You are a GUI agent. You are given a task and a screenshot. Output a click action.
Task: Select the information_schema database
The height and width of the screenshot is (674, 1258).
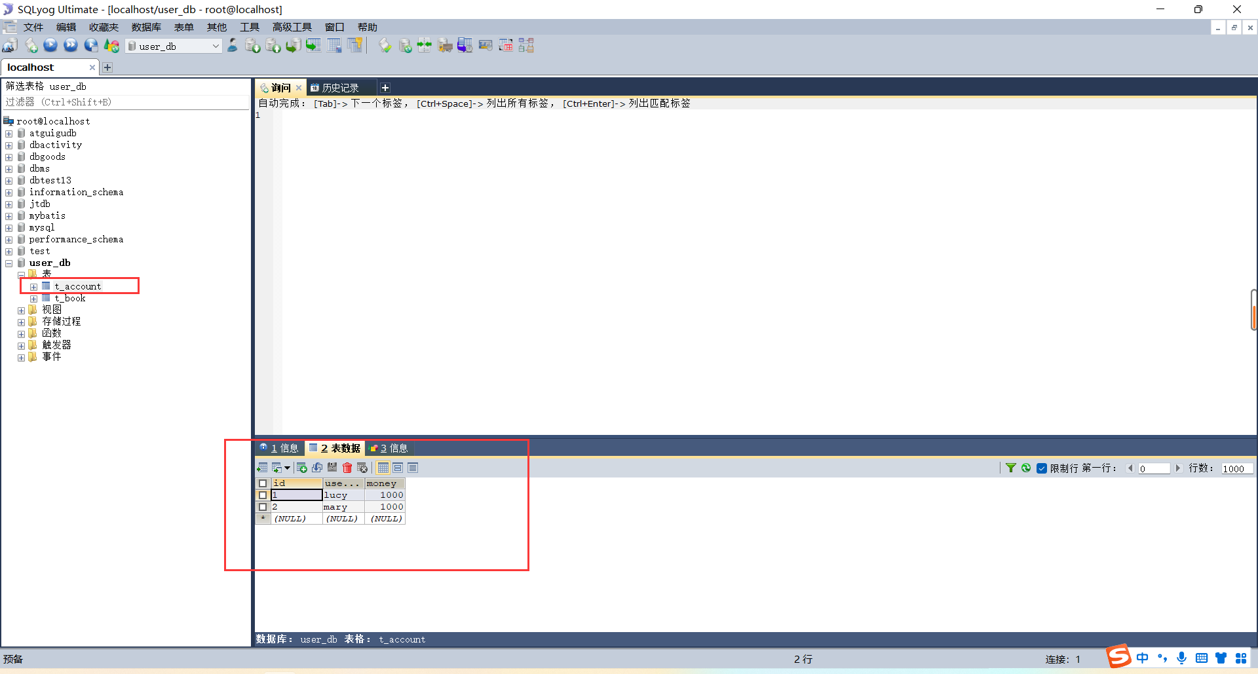click(76, 193)
